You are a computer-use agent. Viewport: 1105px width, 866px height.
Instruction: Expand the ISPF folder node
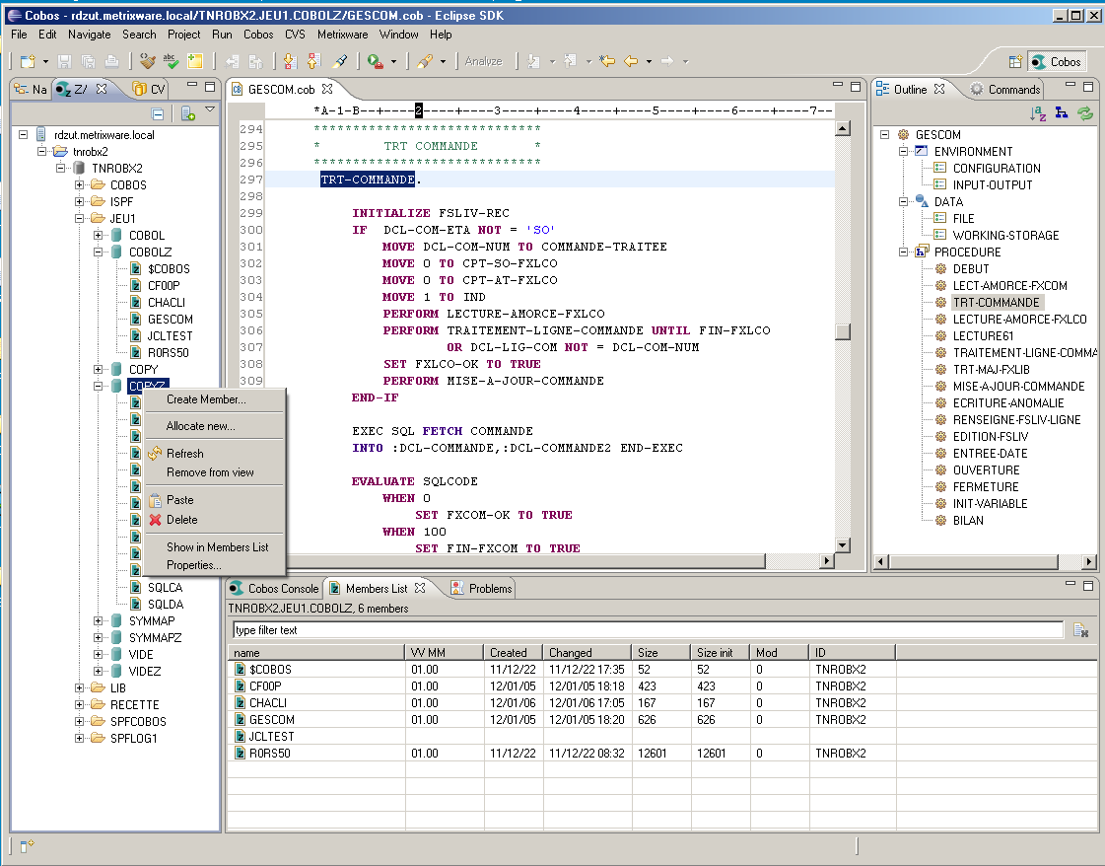click(x=80, y=201)
